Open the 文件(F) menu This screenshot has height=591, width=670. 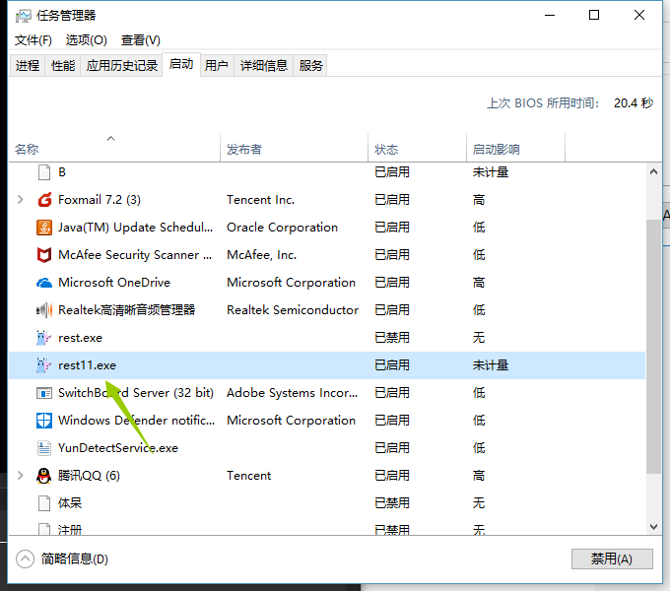pos(33,40)
